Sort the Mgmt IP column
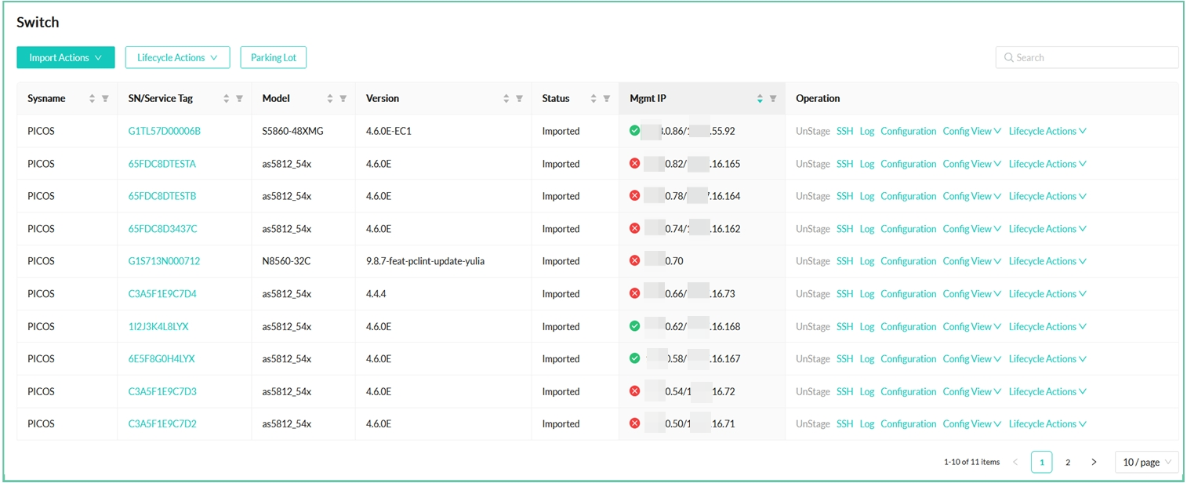The width and height of the screenshot is (1187, 483). (759, 99)
